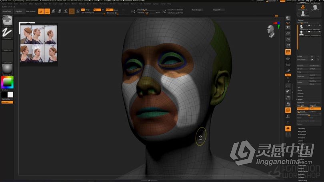Toggle Live Boolean mode
The width and height of the screenshot is (324, 182).
pyautogui.click(x=31, y=11)
